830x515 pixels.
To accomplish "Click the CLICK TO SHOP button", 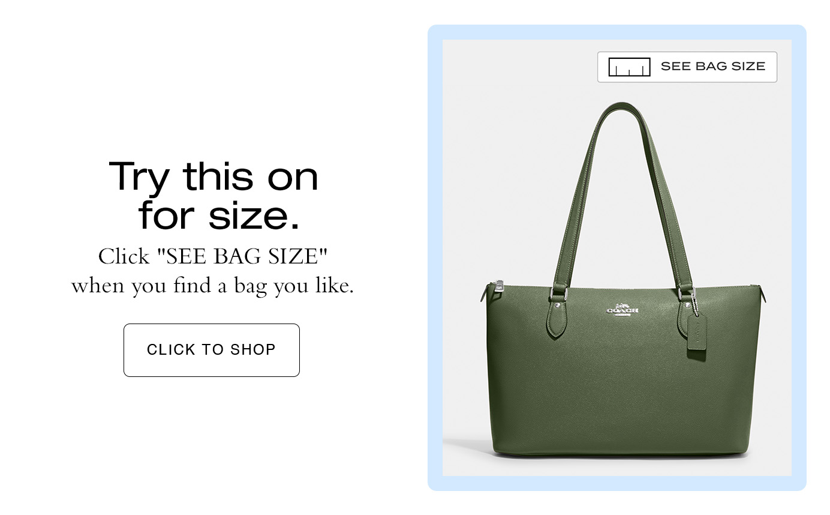I will tap(211, 350).
